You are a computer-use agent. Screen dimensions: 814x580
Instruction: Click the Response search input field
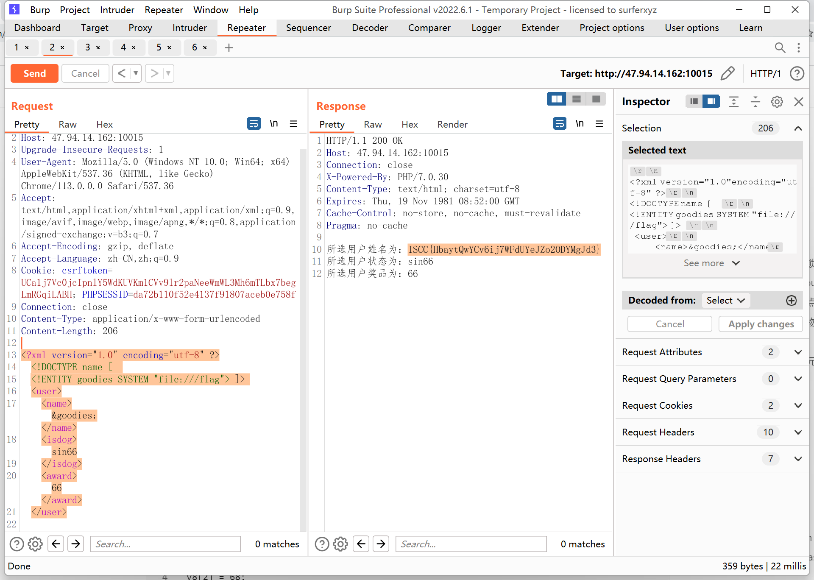(471, 544)
